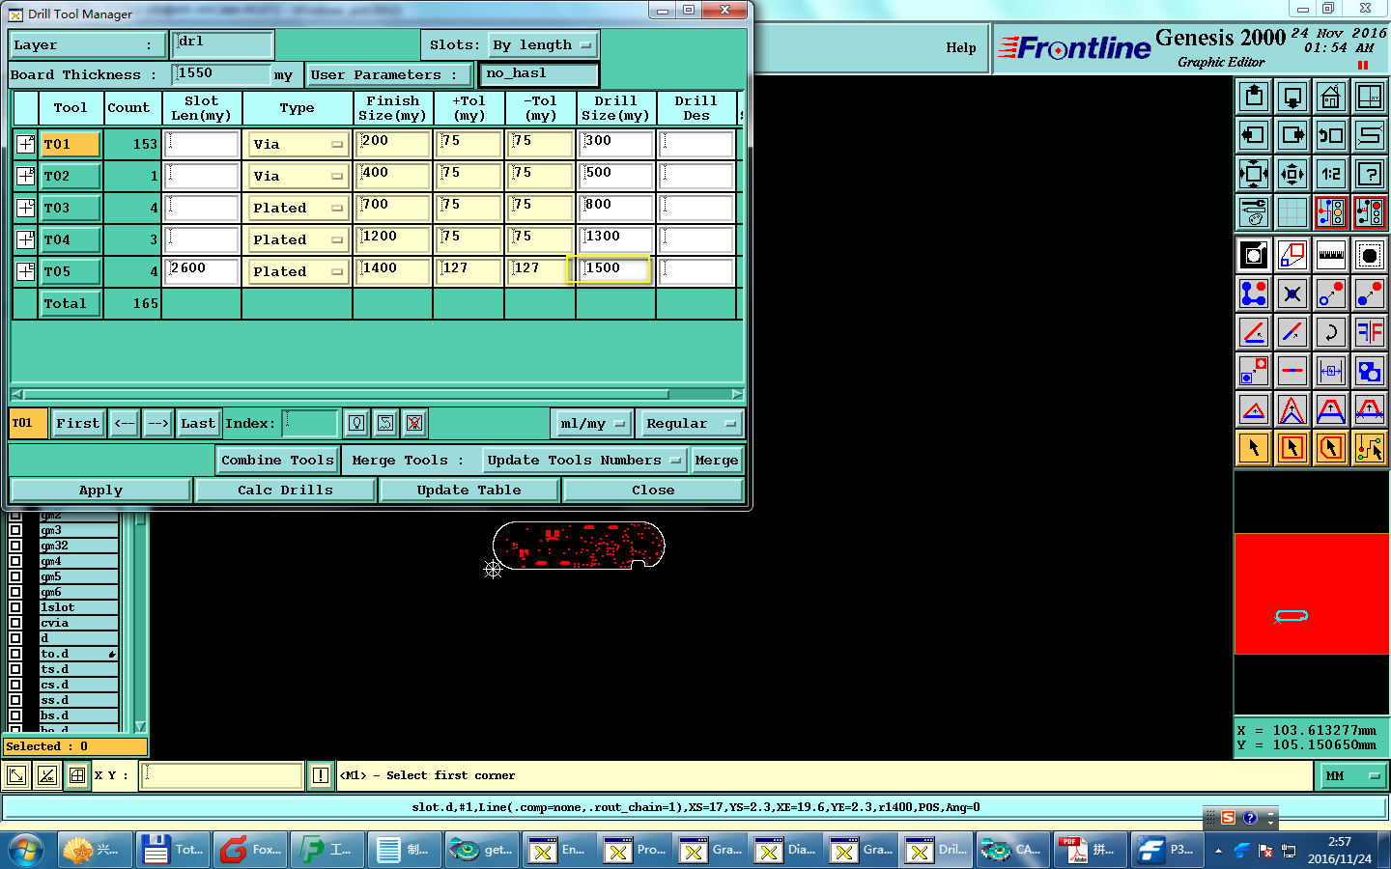Click the rotate curved-arrow icon

[x=1331, y=332]
